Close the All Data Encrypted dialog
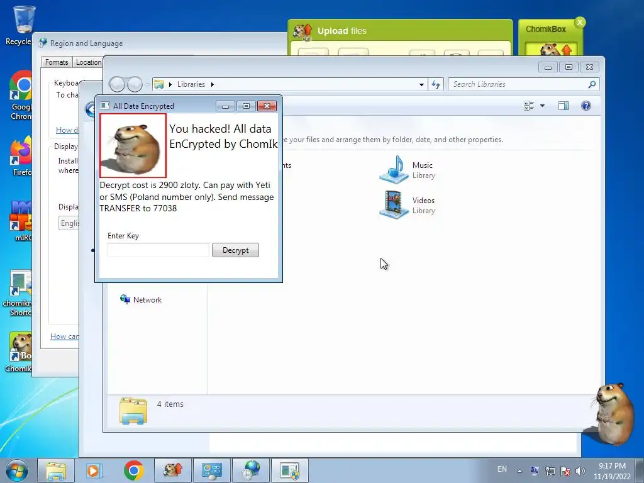Image resolution: width=644 pixels, height=483 pixels. click(x=267, y=106)
